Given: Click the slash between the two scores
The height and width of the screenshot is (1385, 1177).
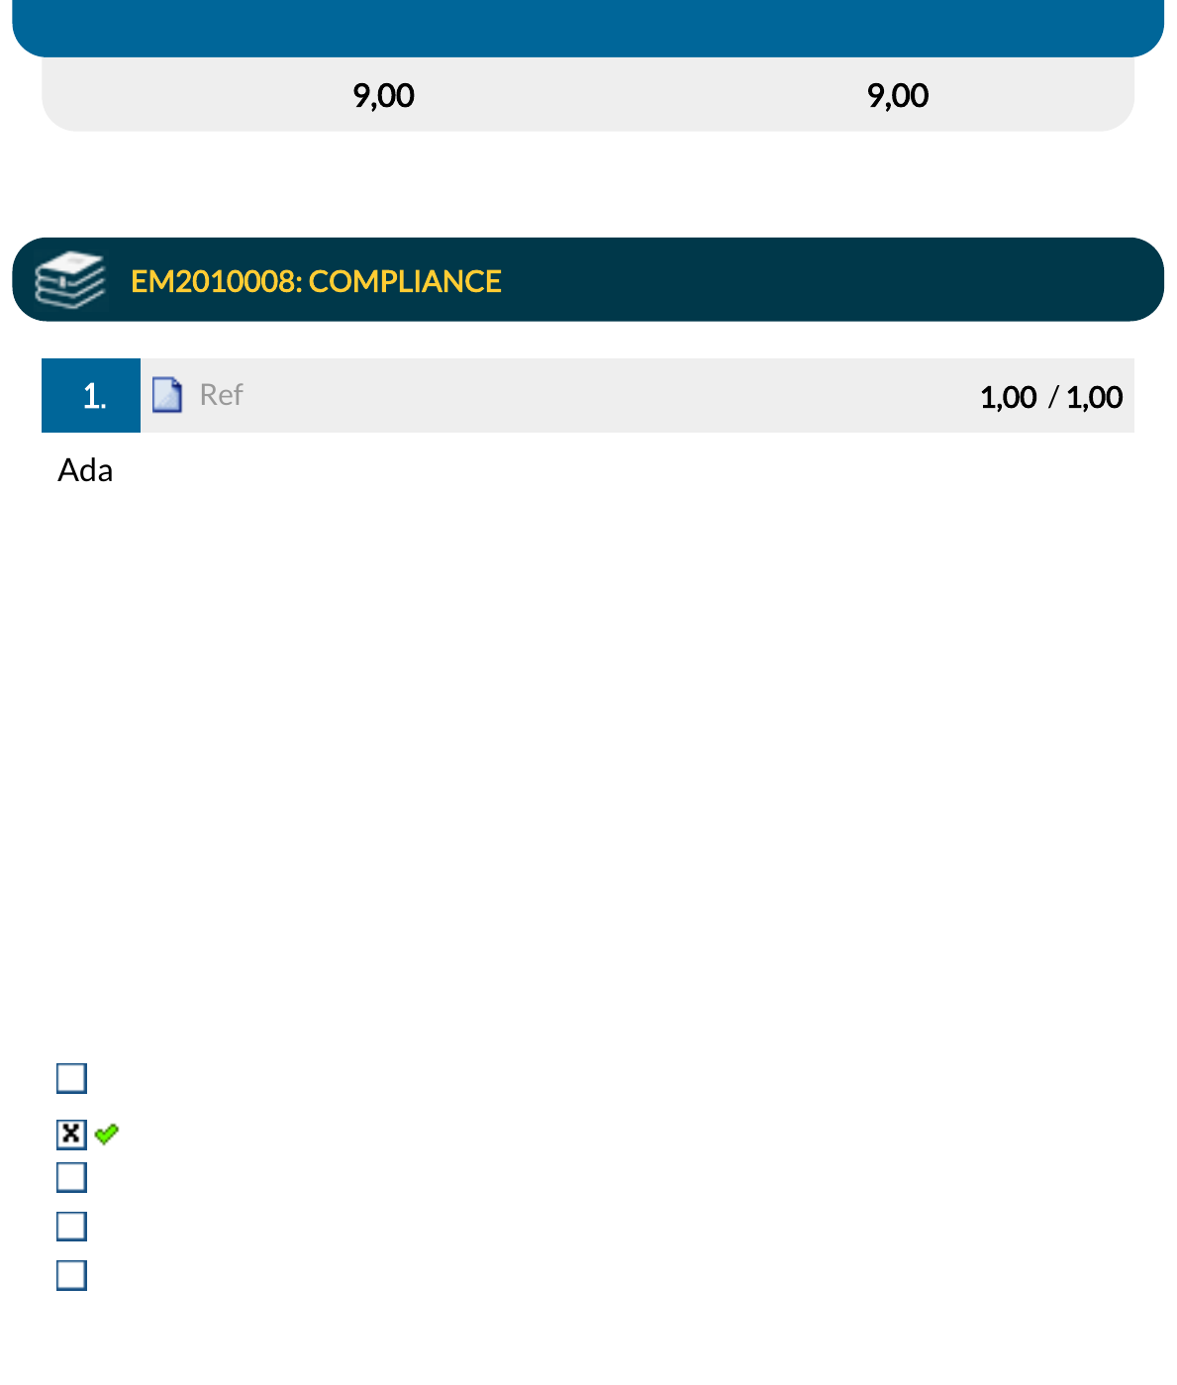Looking at the screenshot, I should [x=1052, y=397].
